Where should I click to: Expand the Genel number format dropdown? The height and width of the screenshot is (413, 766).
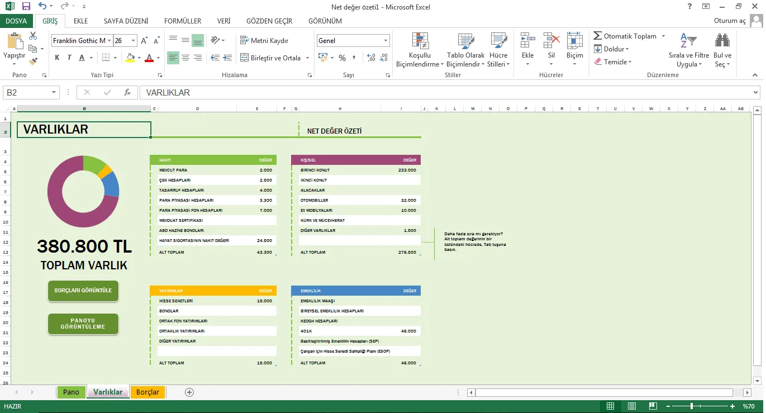click(x=386, y=41)
